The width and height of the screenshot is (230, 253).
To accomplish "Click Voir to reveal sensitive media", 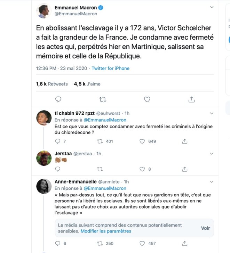I will click(x=205, y=228).
